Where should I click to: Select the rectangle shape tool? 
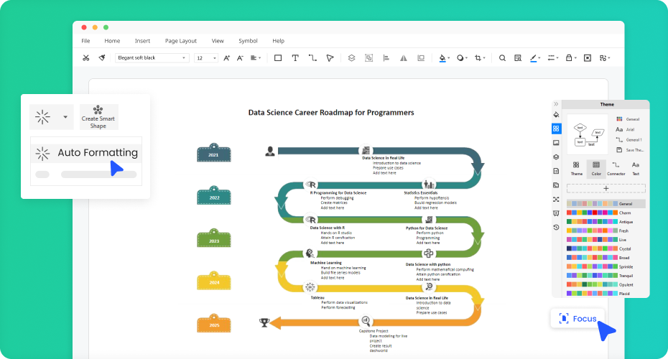278,58
